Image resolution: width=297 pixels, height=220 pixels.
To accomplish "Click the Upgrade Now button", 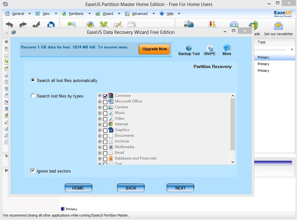I will 154,49.
